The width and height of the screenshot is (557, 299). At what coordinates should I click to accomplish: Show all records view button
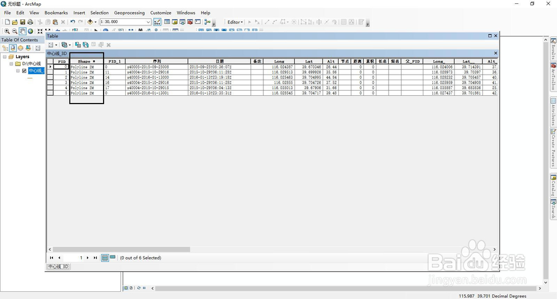point(105,258)
